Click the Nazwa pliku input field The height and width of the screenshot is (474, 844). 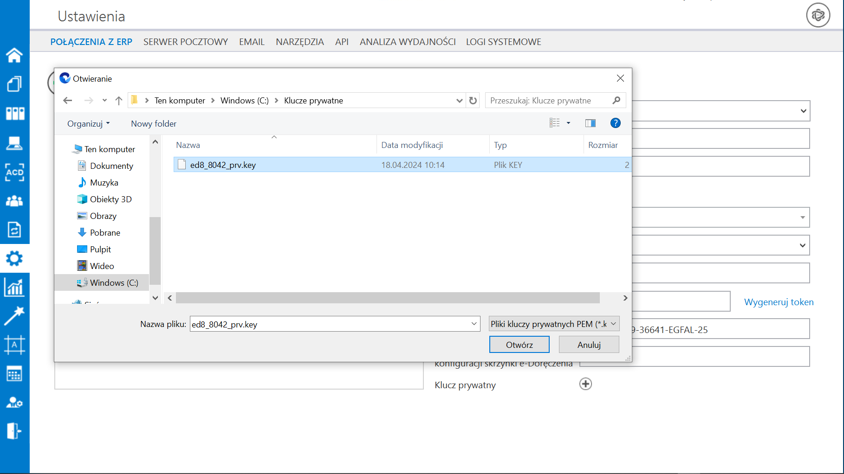coord(330,324)
